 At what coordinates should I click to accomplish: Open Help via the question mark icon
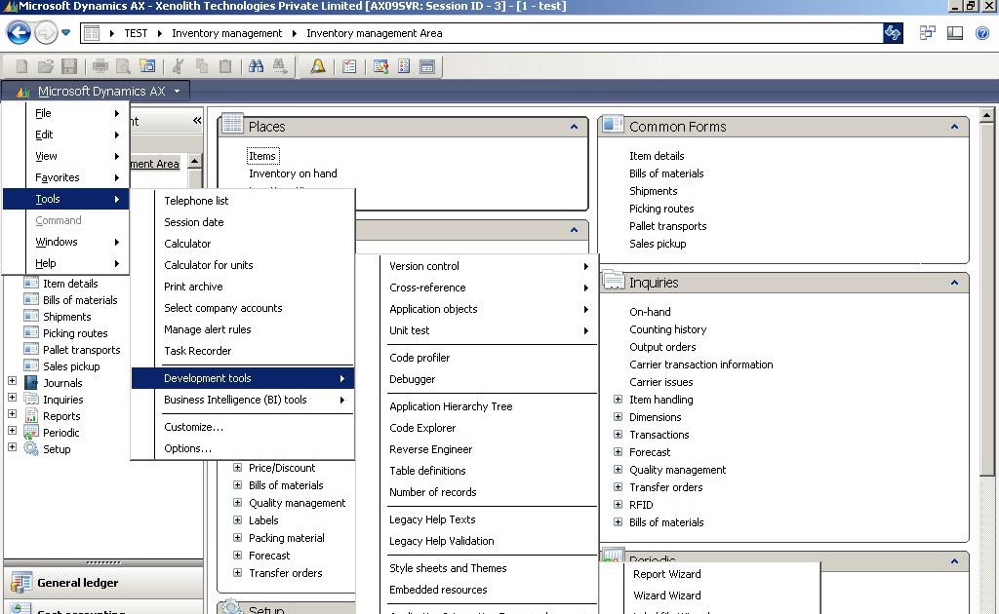(x=982, y=32)
